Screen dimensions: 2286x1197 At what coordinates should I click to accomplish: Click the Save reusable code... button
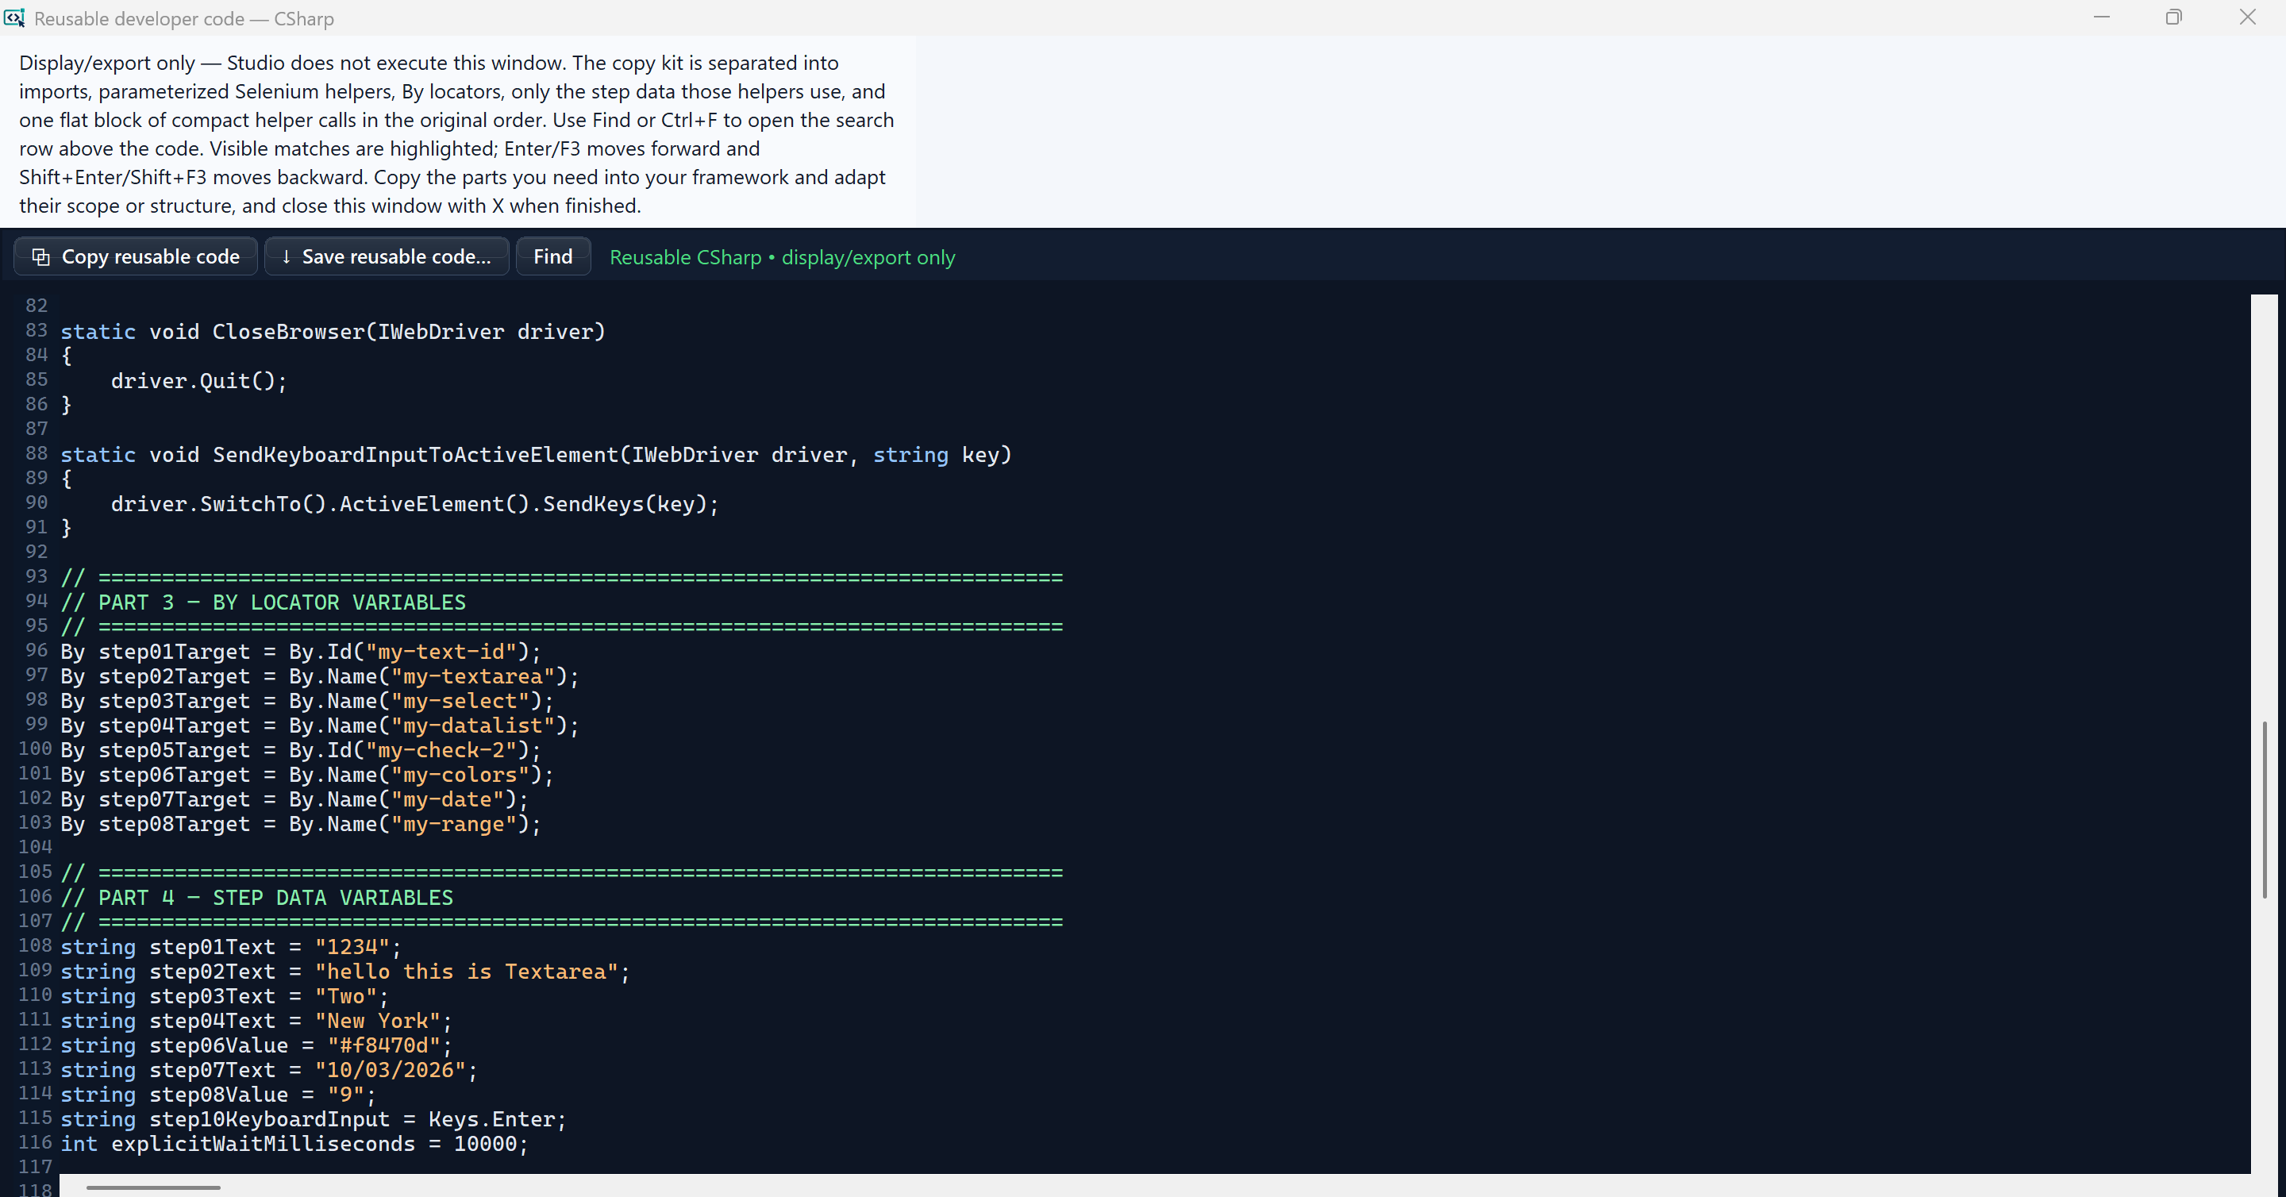386,256
